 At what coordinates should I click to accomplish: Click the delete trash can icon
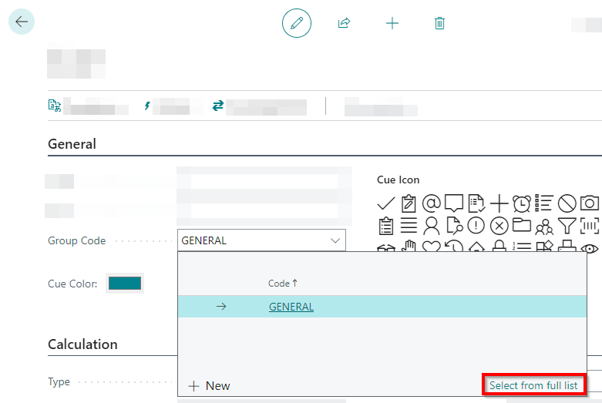[439, 23]
